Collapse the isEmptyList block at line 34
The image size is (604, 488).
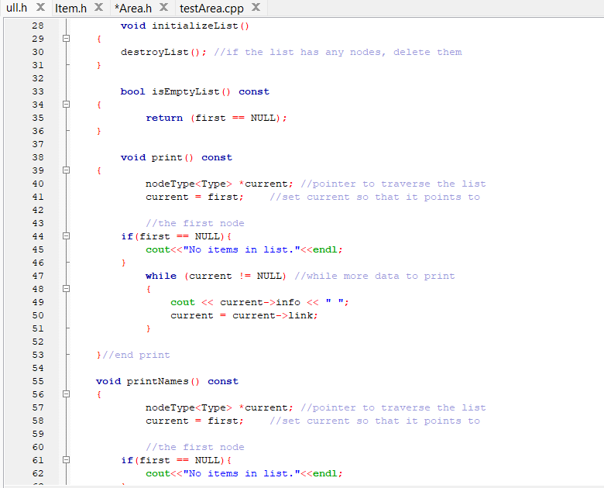pos(67,105)
